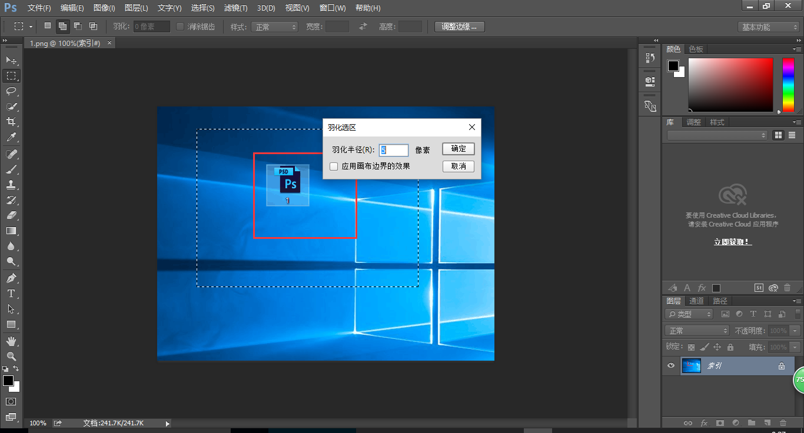
Task: Open the 基本功能 workspace dropdown
Action: (769, 27)
